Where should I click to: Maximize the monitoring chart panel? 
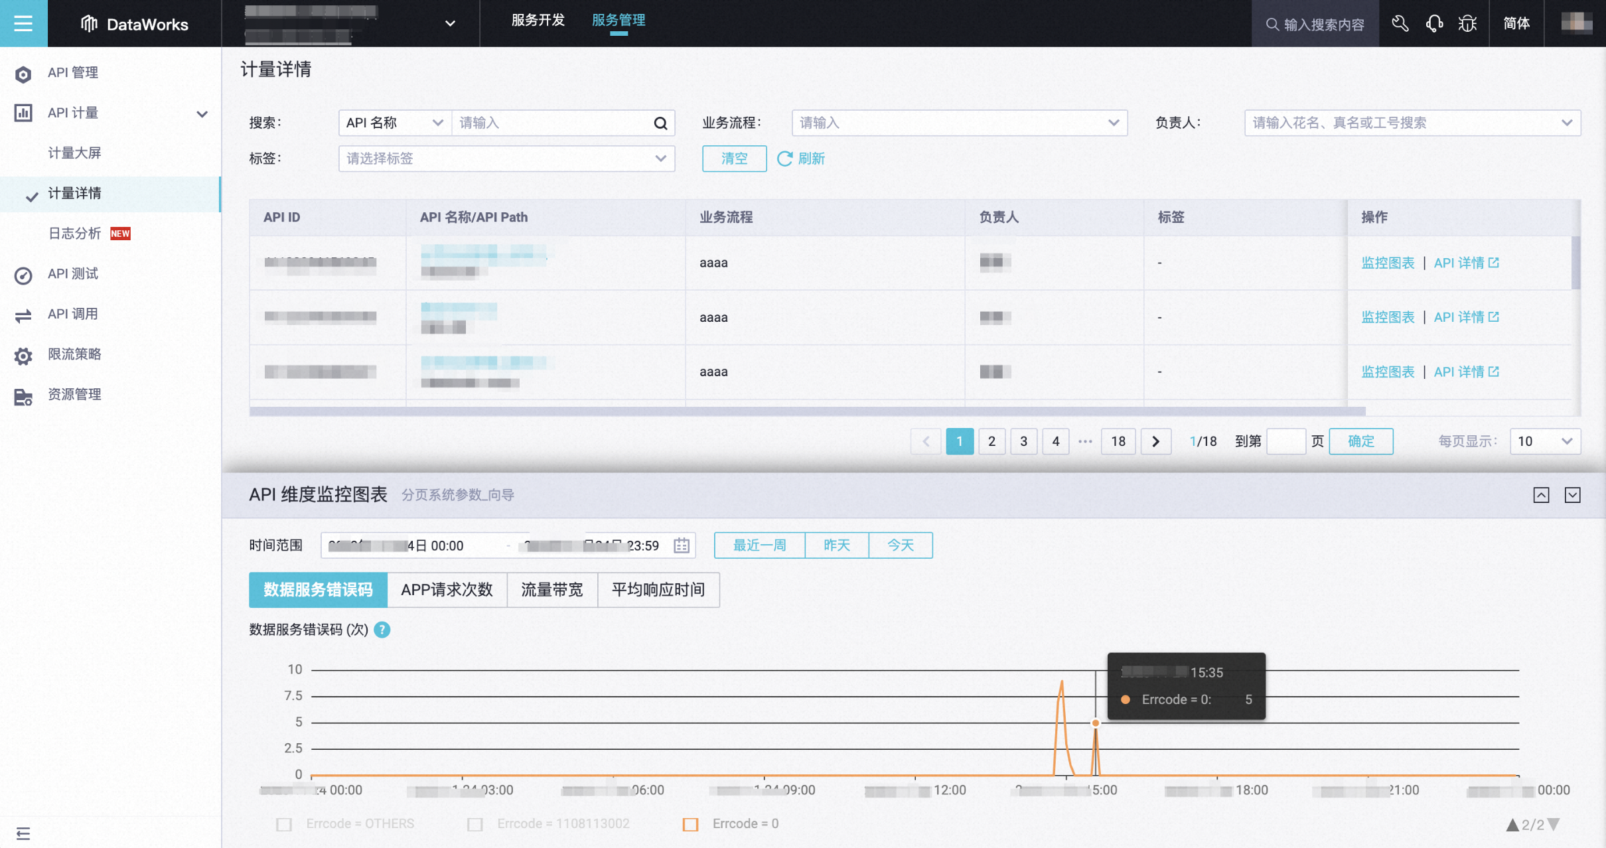point(1541,495)
